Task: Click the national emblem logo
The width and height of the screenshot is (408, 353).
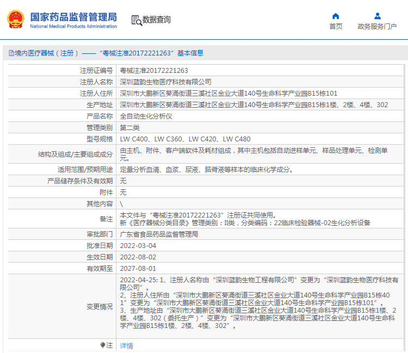Action: tap(16, 19)
